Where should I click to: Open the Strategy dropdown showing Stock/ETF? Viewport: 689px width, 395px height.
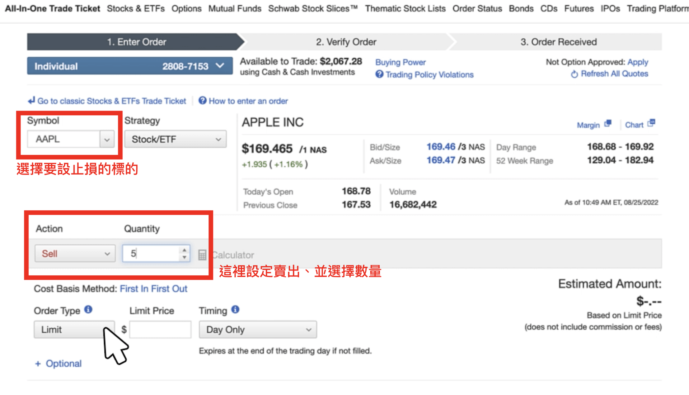click(175, 139)
